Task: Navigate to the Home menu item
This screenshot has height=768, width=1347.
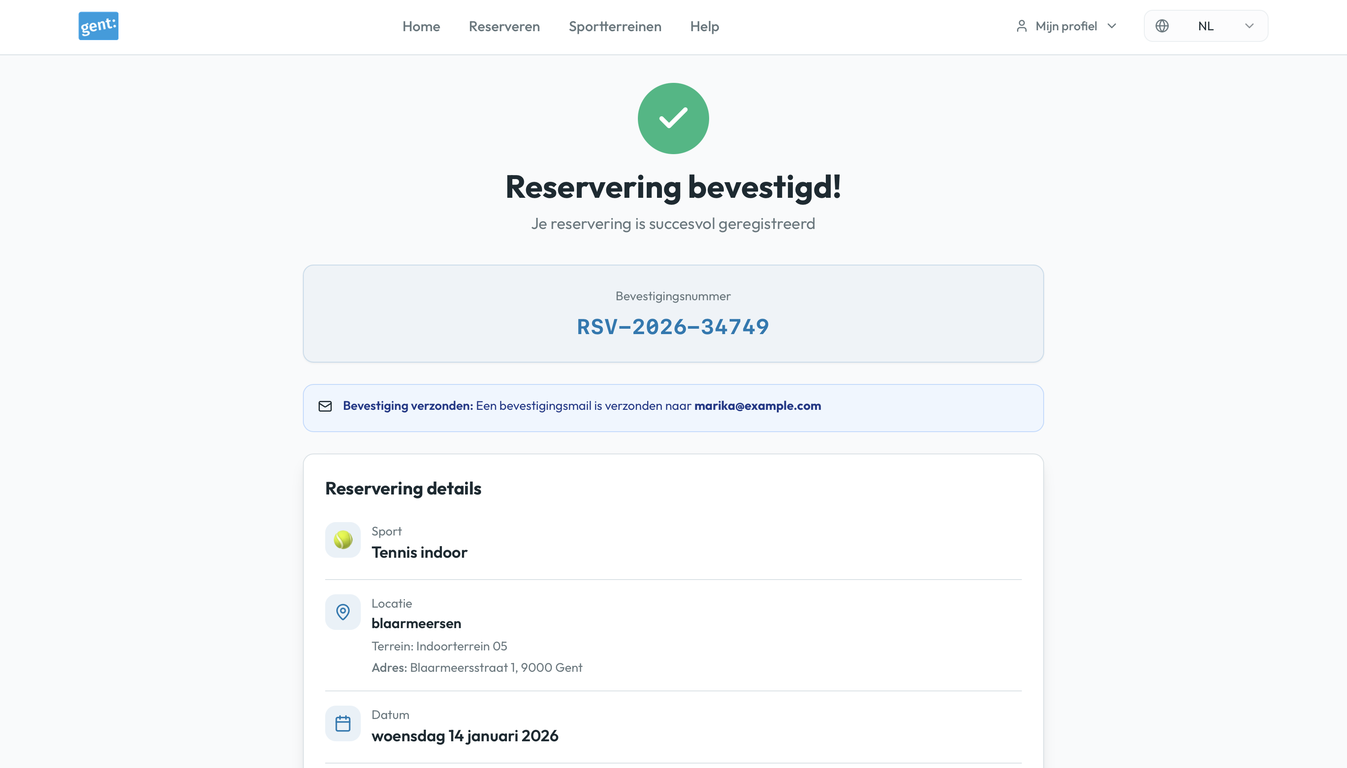Action: [x=420, y=26]
